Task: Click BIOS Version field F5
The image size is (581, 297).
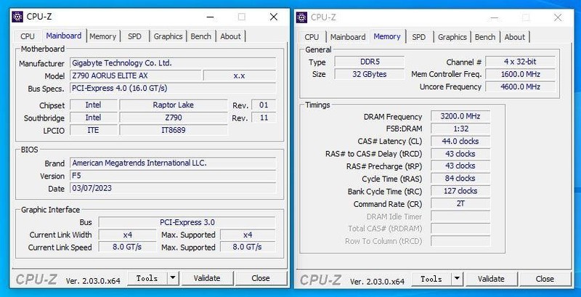Action: (x=173, y=176)
